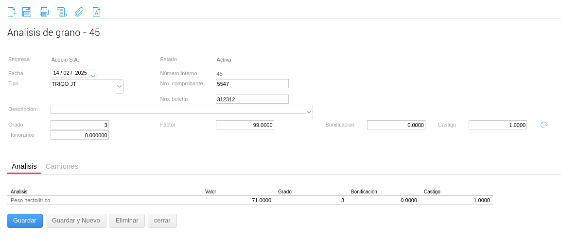Click the cerrar button
Screen dimensions: 561x239
tap(162, 221)
